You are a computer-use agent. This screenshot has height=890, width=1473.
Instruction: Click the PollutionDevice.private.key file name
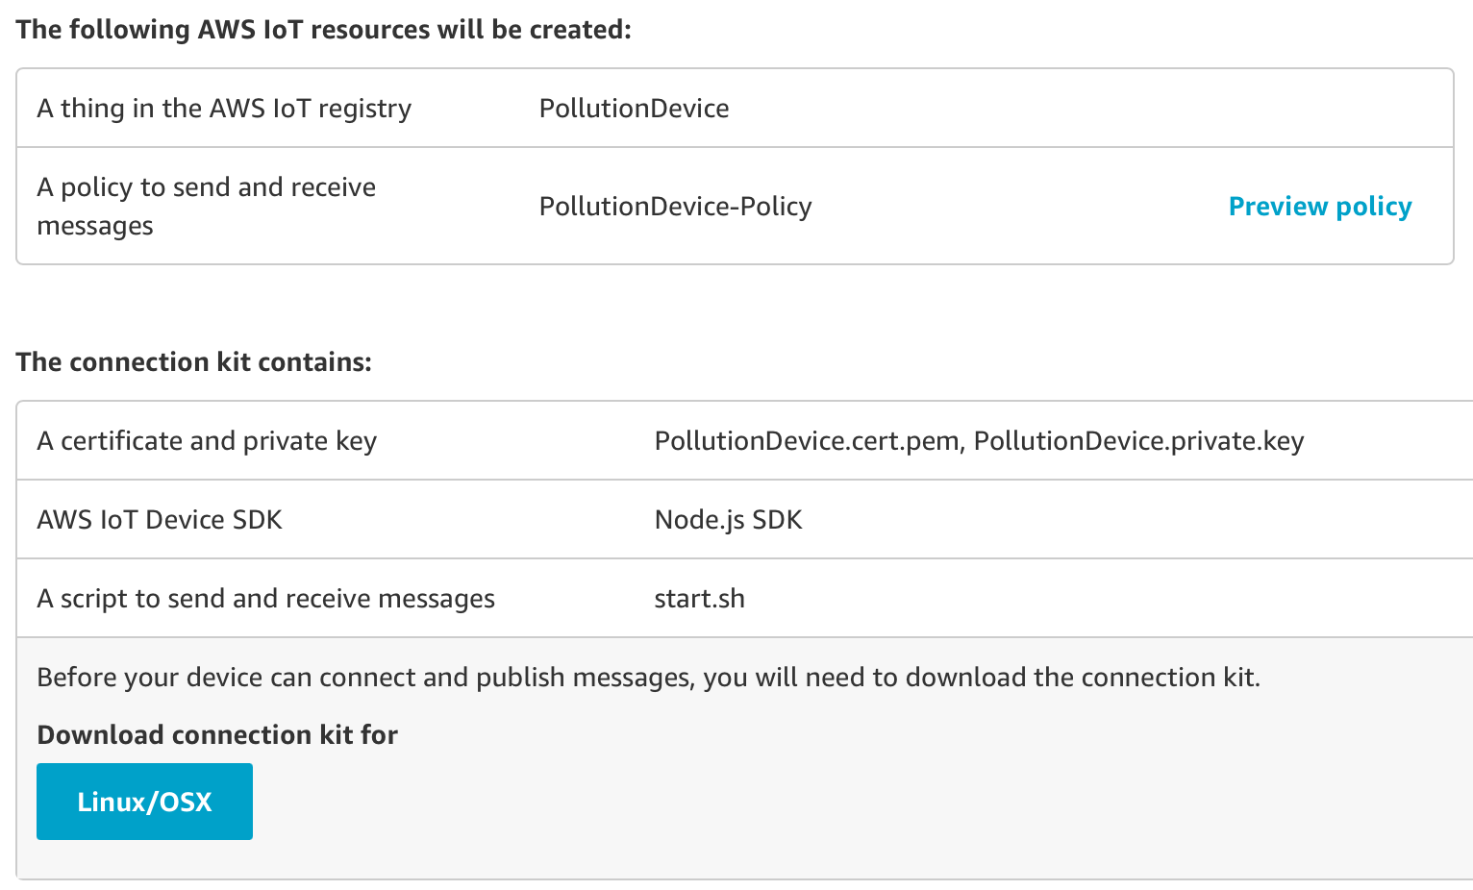(x=1138, y=441)
